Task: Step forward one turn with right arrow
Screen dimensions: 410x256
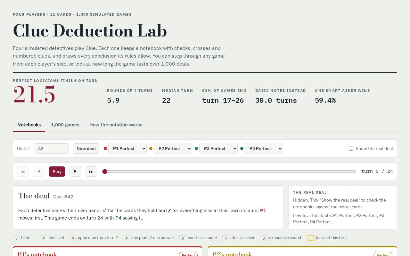Action: (75, 172)
